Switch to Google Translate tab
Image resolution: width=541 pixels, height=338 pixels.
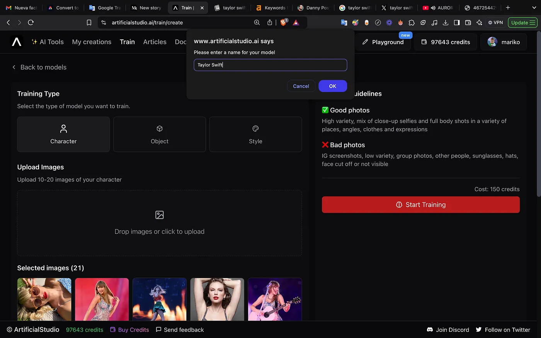[x=105, y=8]
